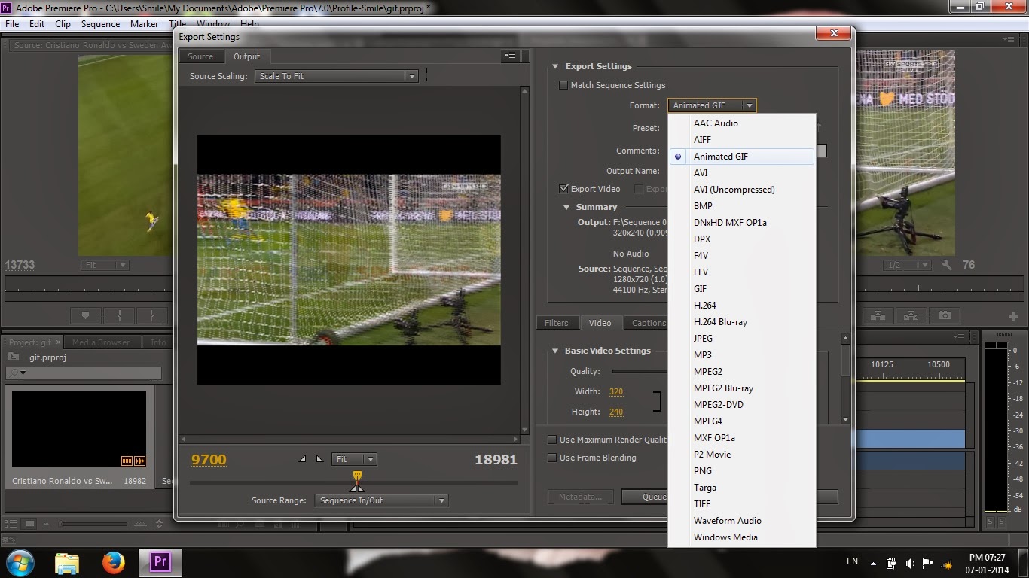1029x578 pixels.
Task: Click the Mark In bracket icon
Action: 119,315
